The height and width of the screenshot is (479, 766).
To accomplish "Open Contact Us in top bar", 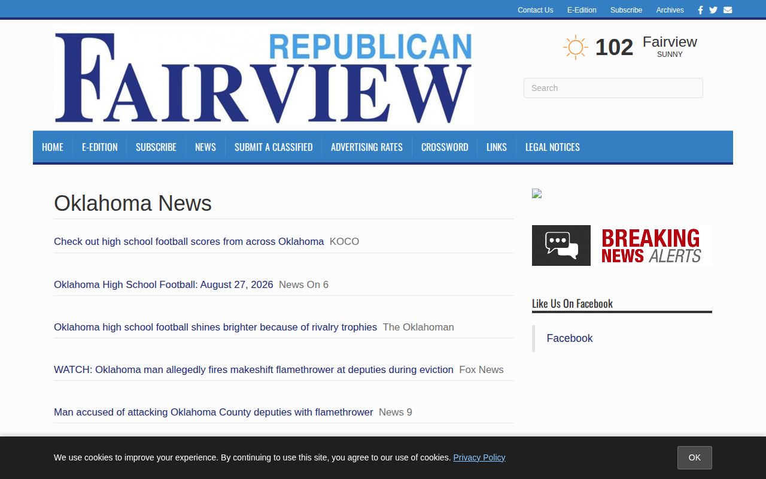I will click(536, 10).
